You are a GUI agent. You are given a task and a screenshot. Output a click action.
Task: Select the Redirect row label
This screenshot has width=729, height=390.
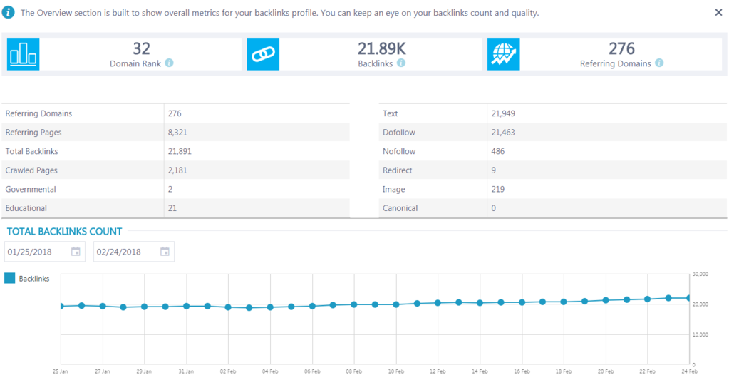click(397, 170)
